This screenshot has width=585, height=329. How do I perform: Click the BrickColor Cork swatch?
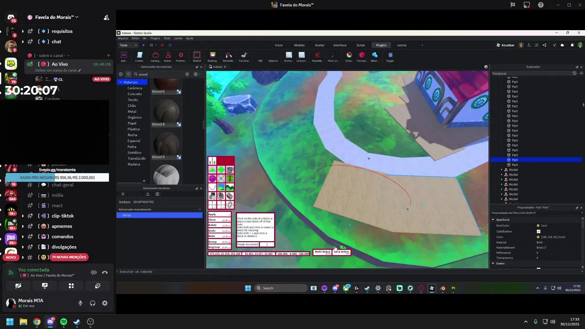[x=538, y=226]
